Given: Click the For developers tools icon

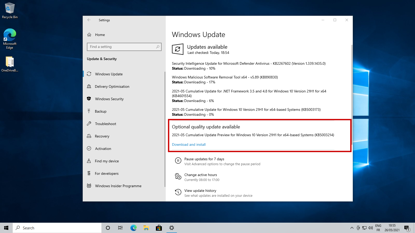Looking at the screenshot, I should 89,173.
